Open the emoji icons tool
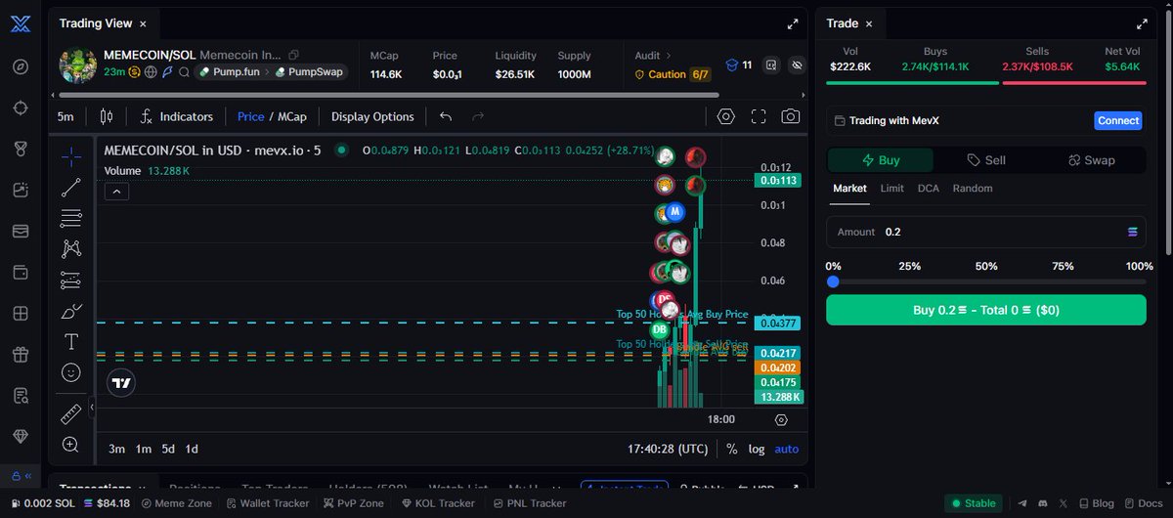This screenshot has height=518, width=1173. coord(71,372)
